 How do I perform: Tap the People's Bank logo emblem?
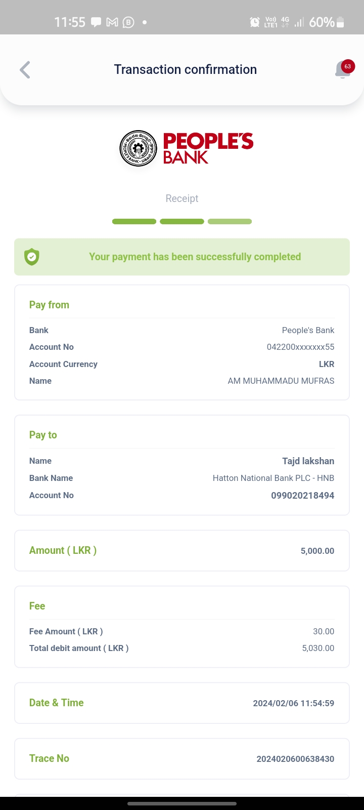click(x=138, y=148)
